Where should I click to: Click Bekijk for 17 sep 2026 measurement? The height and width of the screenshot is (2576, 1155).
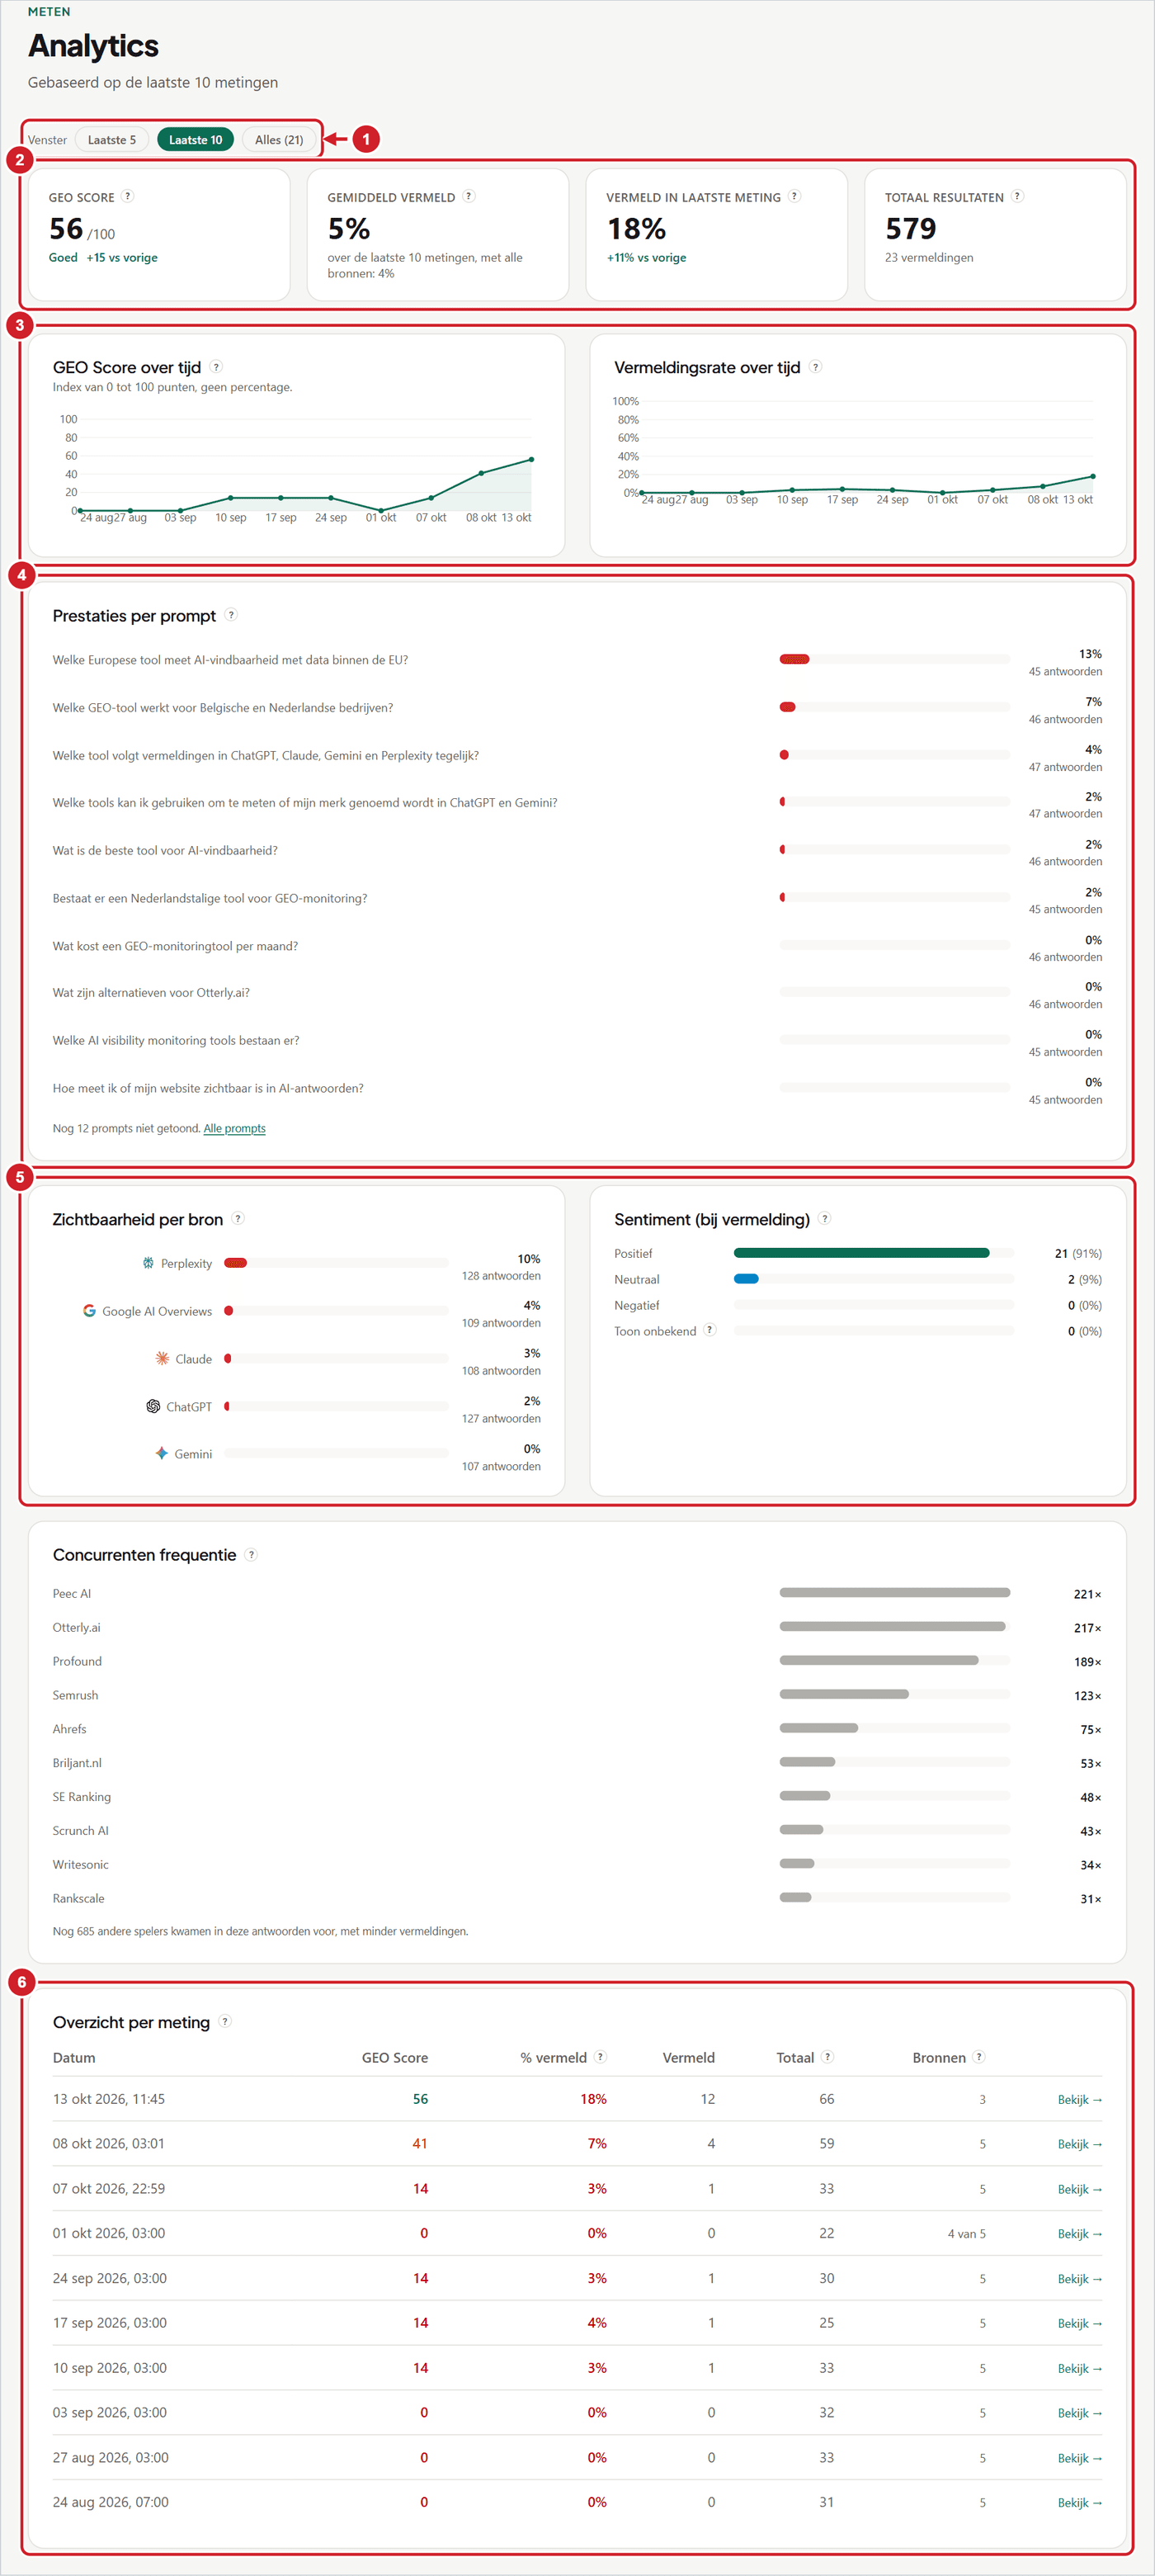(x=1080, y=2323)
